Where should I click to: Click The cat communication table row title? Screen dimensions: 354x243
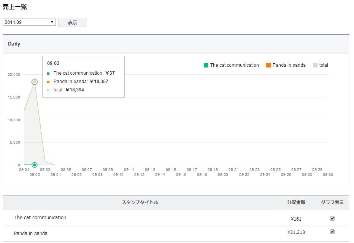click(x=40, y=218)
